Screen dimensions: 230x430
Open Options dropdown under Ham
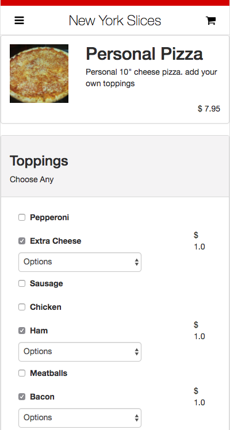(x=80, y=352)
